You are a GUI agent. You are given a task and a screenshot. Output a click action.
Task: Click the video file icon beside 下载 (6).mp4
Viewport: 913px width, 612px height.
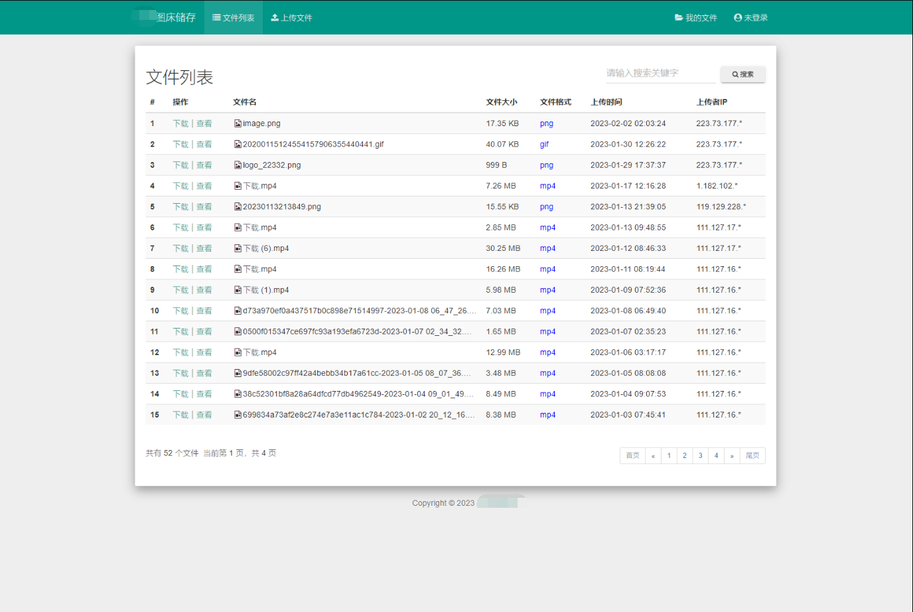point(238,248)
